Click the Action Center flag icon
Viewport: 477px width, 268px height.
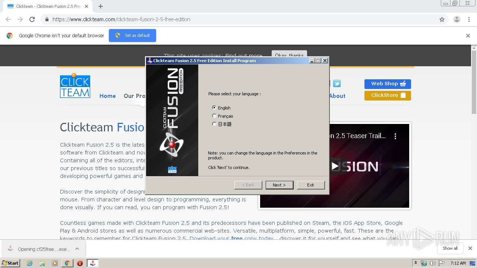442,263
